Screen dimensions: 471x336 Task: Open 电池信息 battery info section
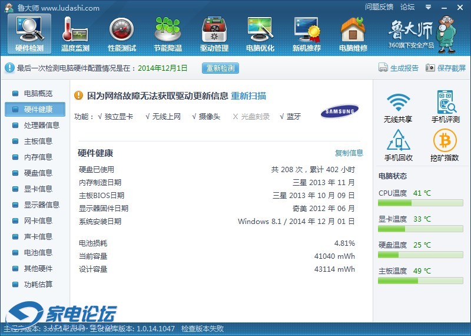(x=38, y=252)
